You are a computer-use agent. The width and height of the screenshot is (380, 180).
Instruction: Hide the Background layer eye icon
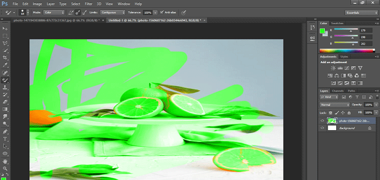point(322,128)
